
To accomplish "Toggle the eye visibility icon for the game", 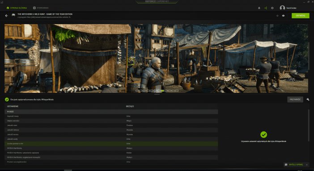I will click(284, 16).
